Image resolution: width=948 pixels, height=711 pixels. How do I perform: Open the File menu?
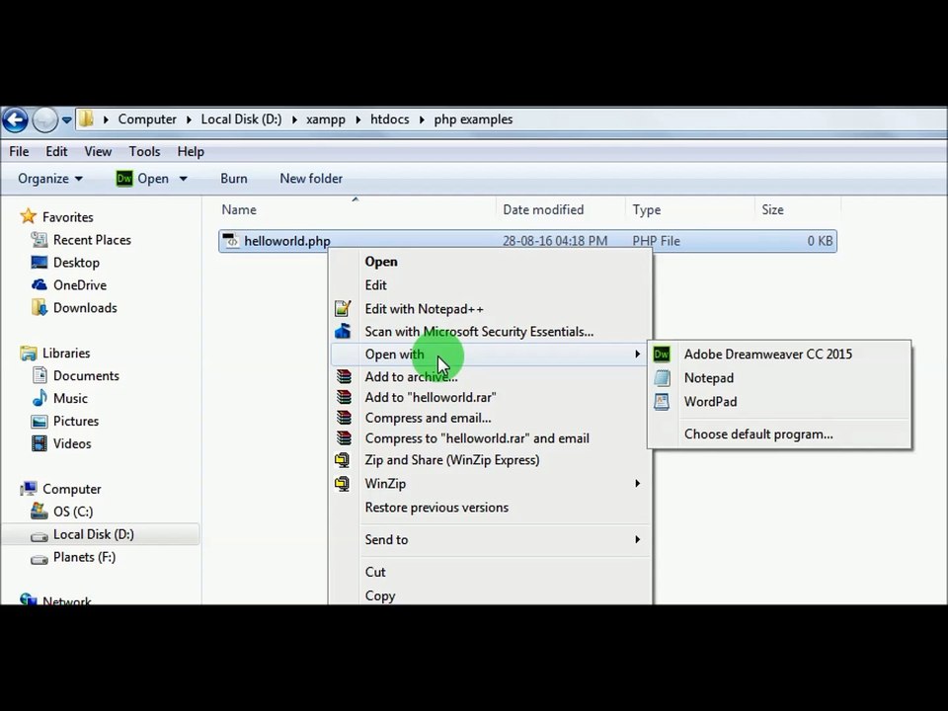[x=19, y=151]
